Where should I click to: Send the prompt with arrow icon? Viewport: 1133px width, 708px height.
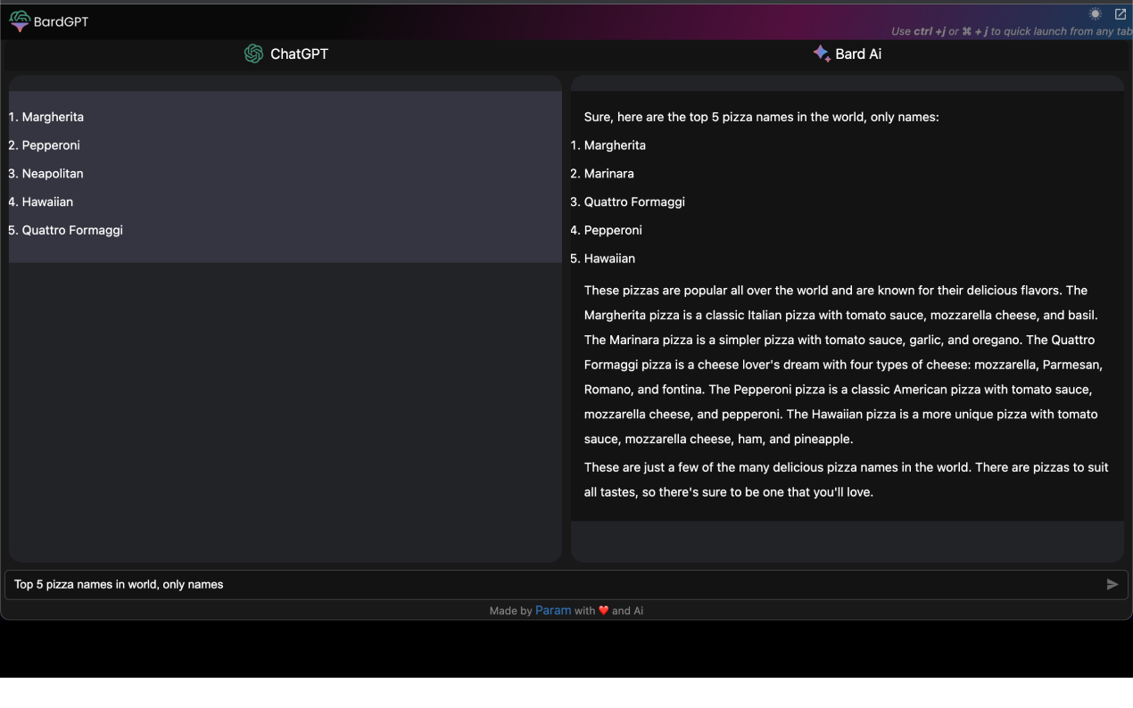(1112, 585)
